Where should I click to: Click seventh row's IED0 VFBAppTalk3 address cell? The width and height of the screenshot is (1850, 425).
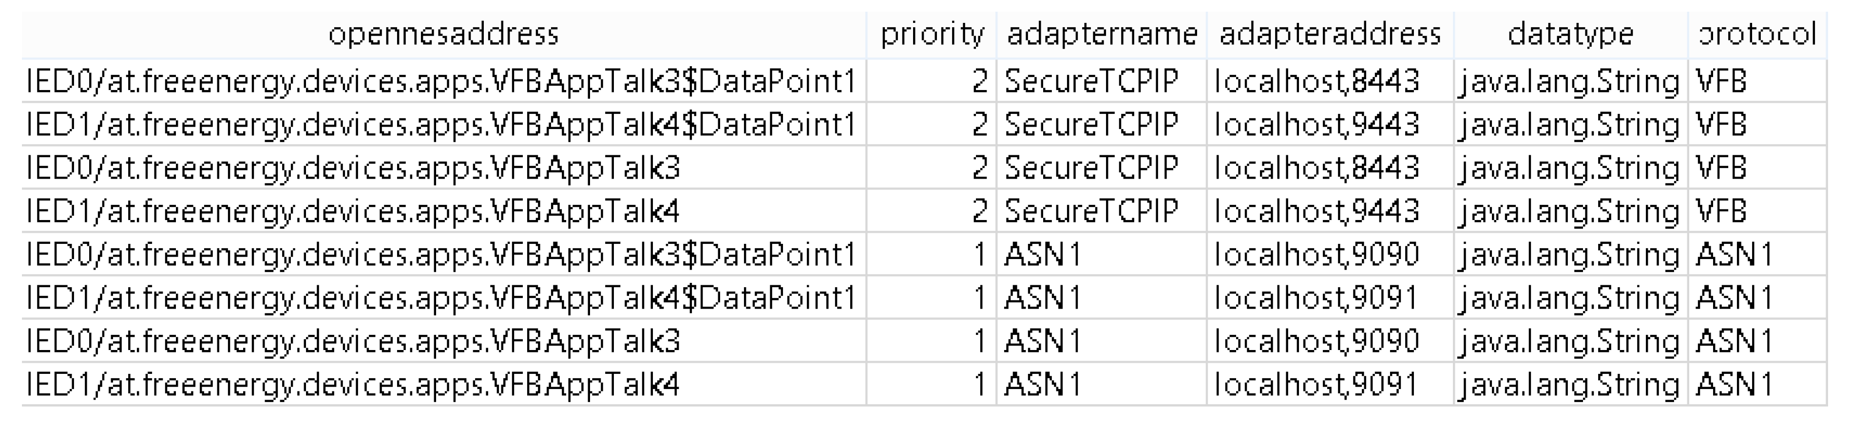coord(353,341)
